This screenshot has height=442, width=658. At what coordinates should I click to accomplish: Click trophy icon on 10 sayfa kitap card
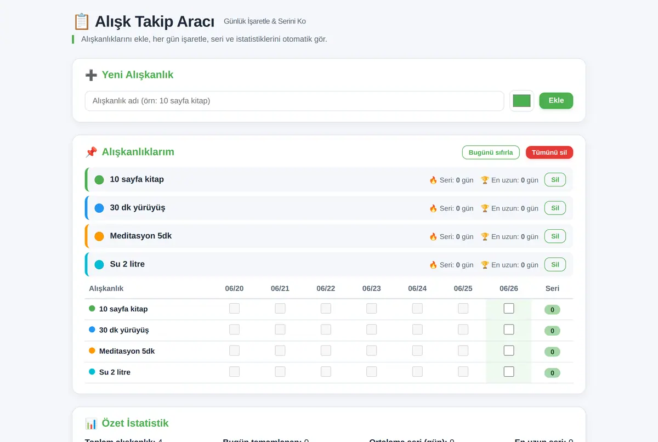[x=485, y=180]
